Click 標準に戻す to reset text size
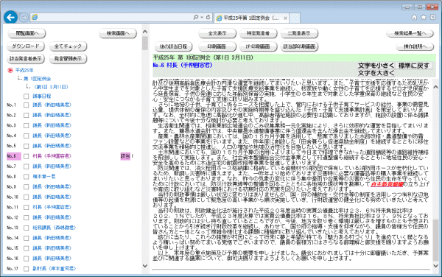This screenshot has width=442, height=277. [414, 66]
